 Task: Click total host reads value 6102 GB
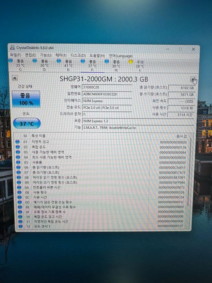coord(181,88)
